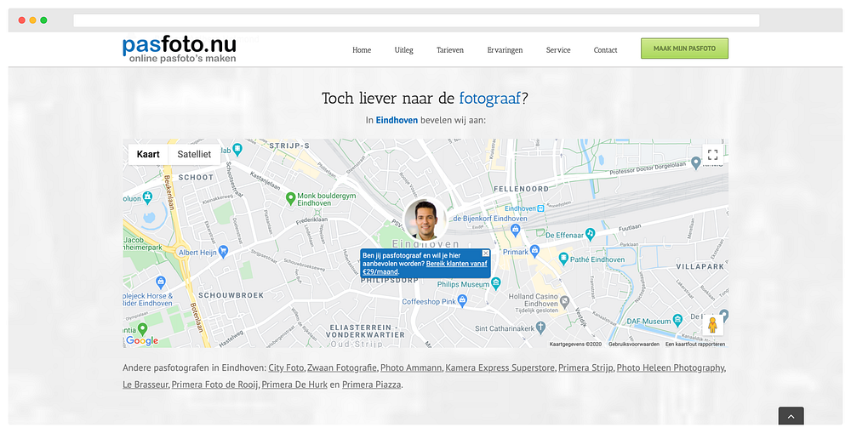Click the FELLENOORD district label
Image resolution: width=851 pixels, height=433 pixels.
click(x=521, y=189)
